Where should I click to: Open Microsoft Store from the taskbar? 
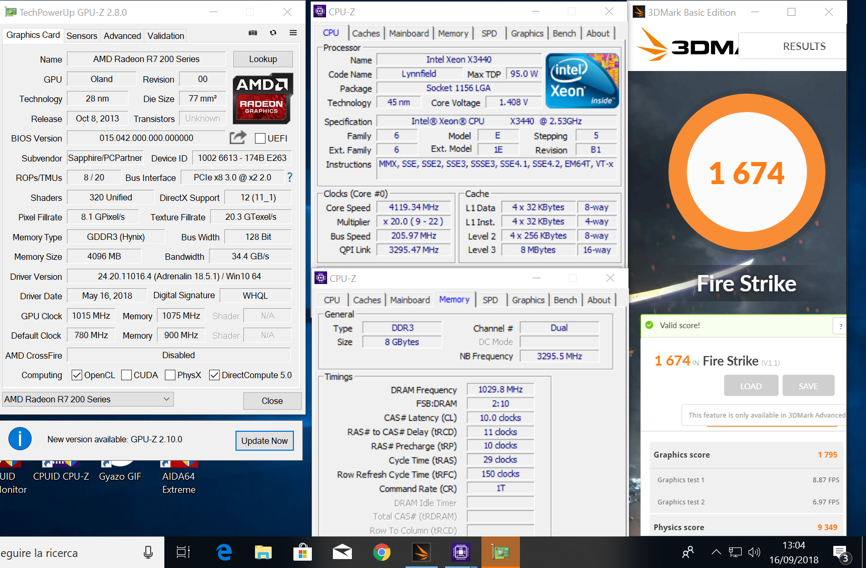click(x=302, y=552)
